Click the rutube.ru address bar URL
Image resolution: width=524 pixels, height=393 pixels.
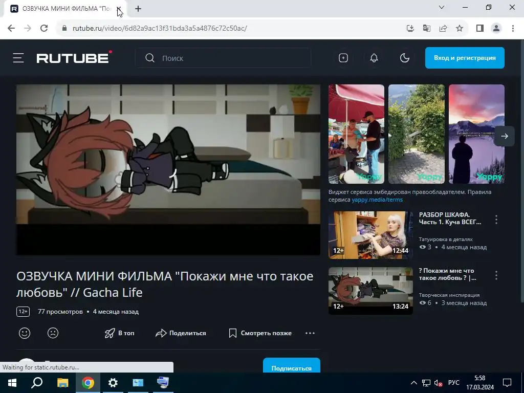160,28
